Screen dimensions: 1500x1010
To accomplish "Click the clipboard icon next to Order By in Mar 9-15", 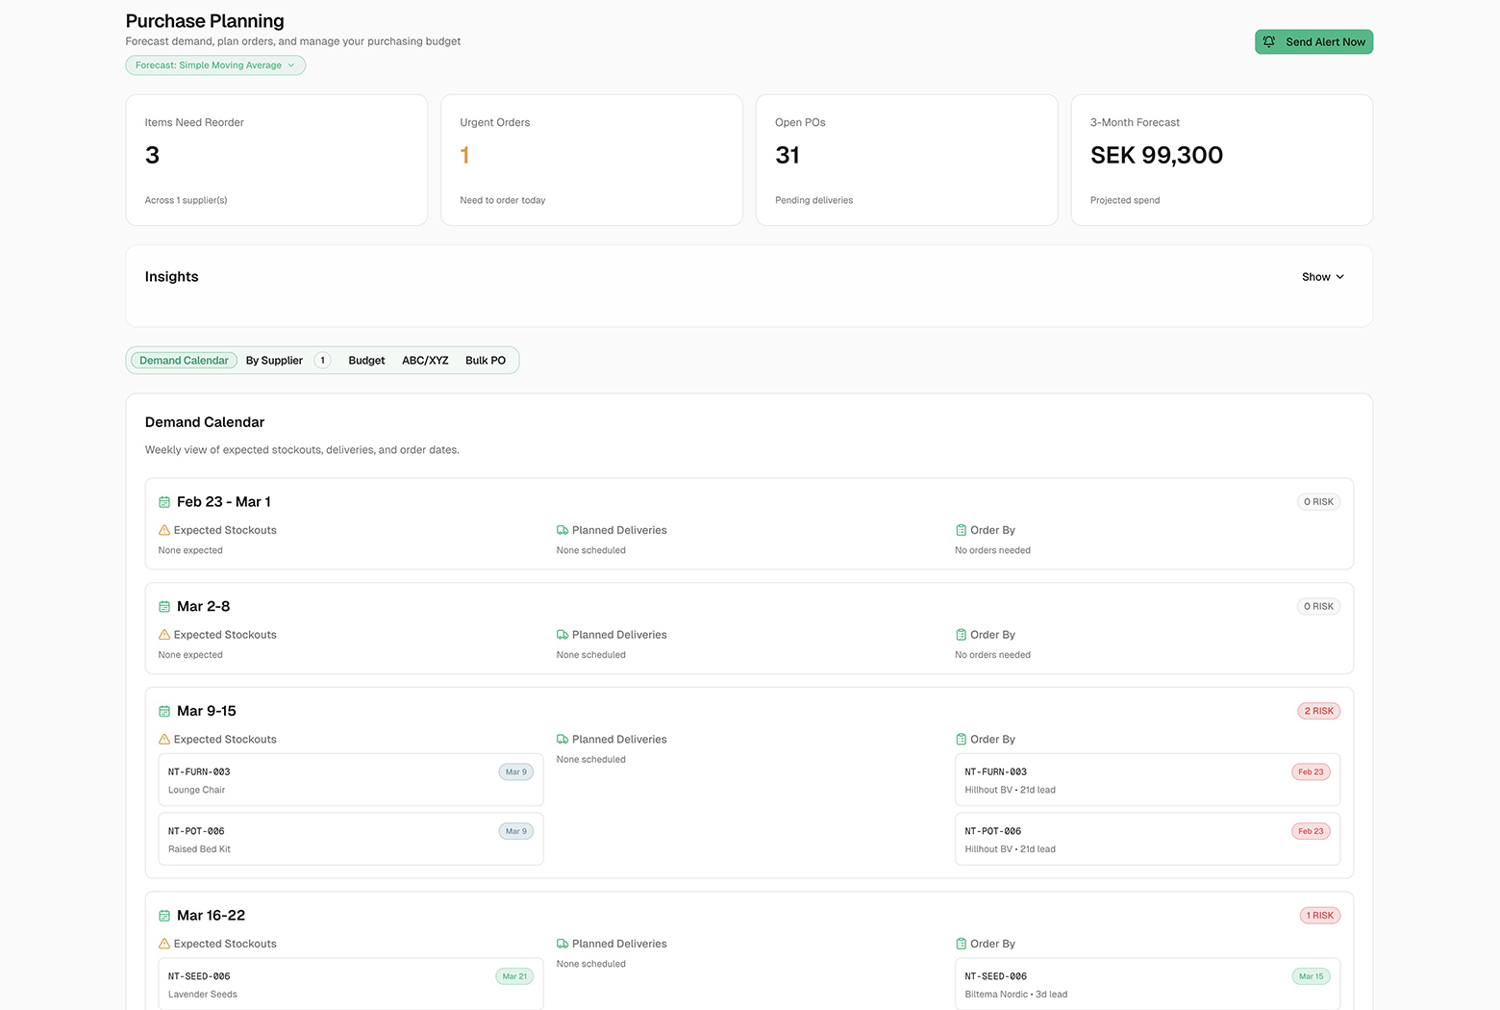I will [x=961, y=739].
